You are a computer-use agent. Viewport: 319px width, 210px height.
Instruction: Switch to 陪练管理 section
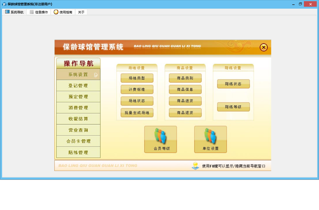click(78, 152)
